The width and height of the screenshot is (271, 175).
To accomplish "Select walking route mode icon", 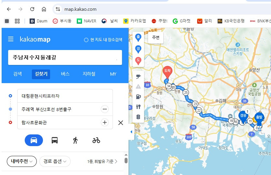I will 75,140.
